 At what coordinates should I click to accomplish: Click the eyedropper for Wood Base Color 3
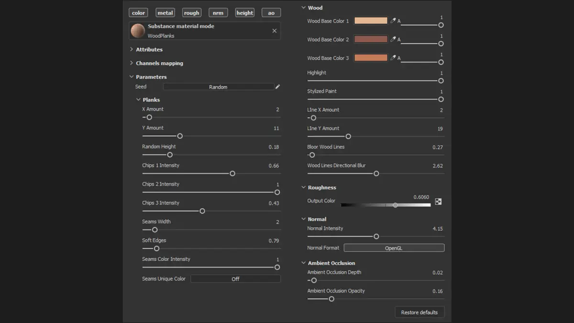pyautogui.click(x=393, y=58)
